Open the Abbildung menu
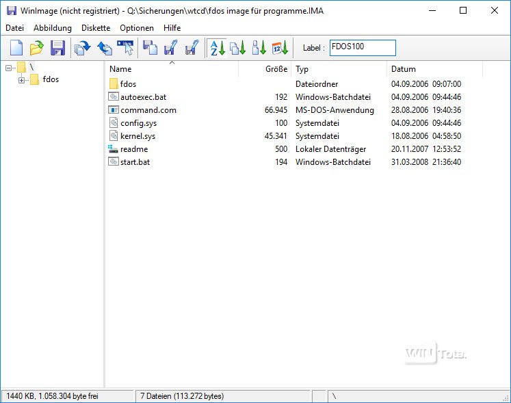511x403 pixels. tap(53, 28)
